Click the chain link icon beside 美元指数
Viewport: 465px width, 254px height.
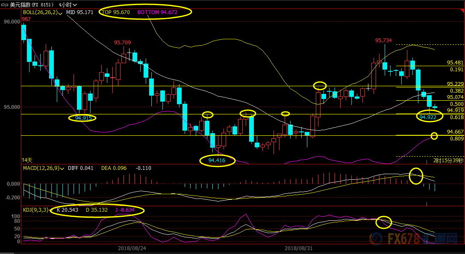(x=5, y=5)
